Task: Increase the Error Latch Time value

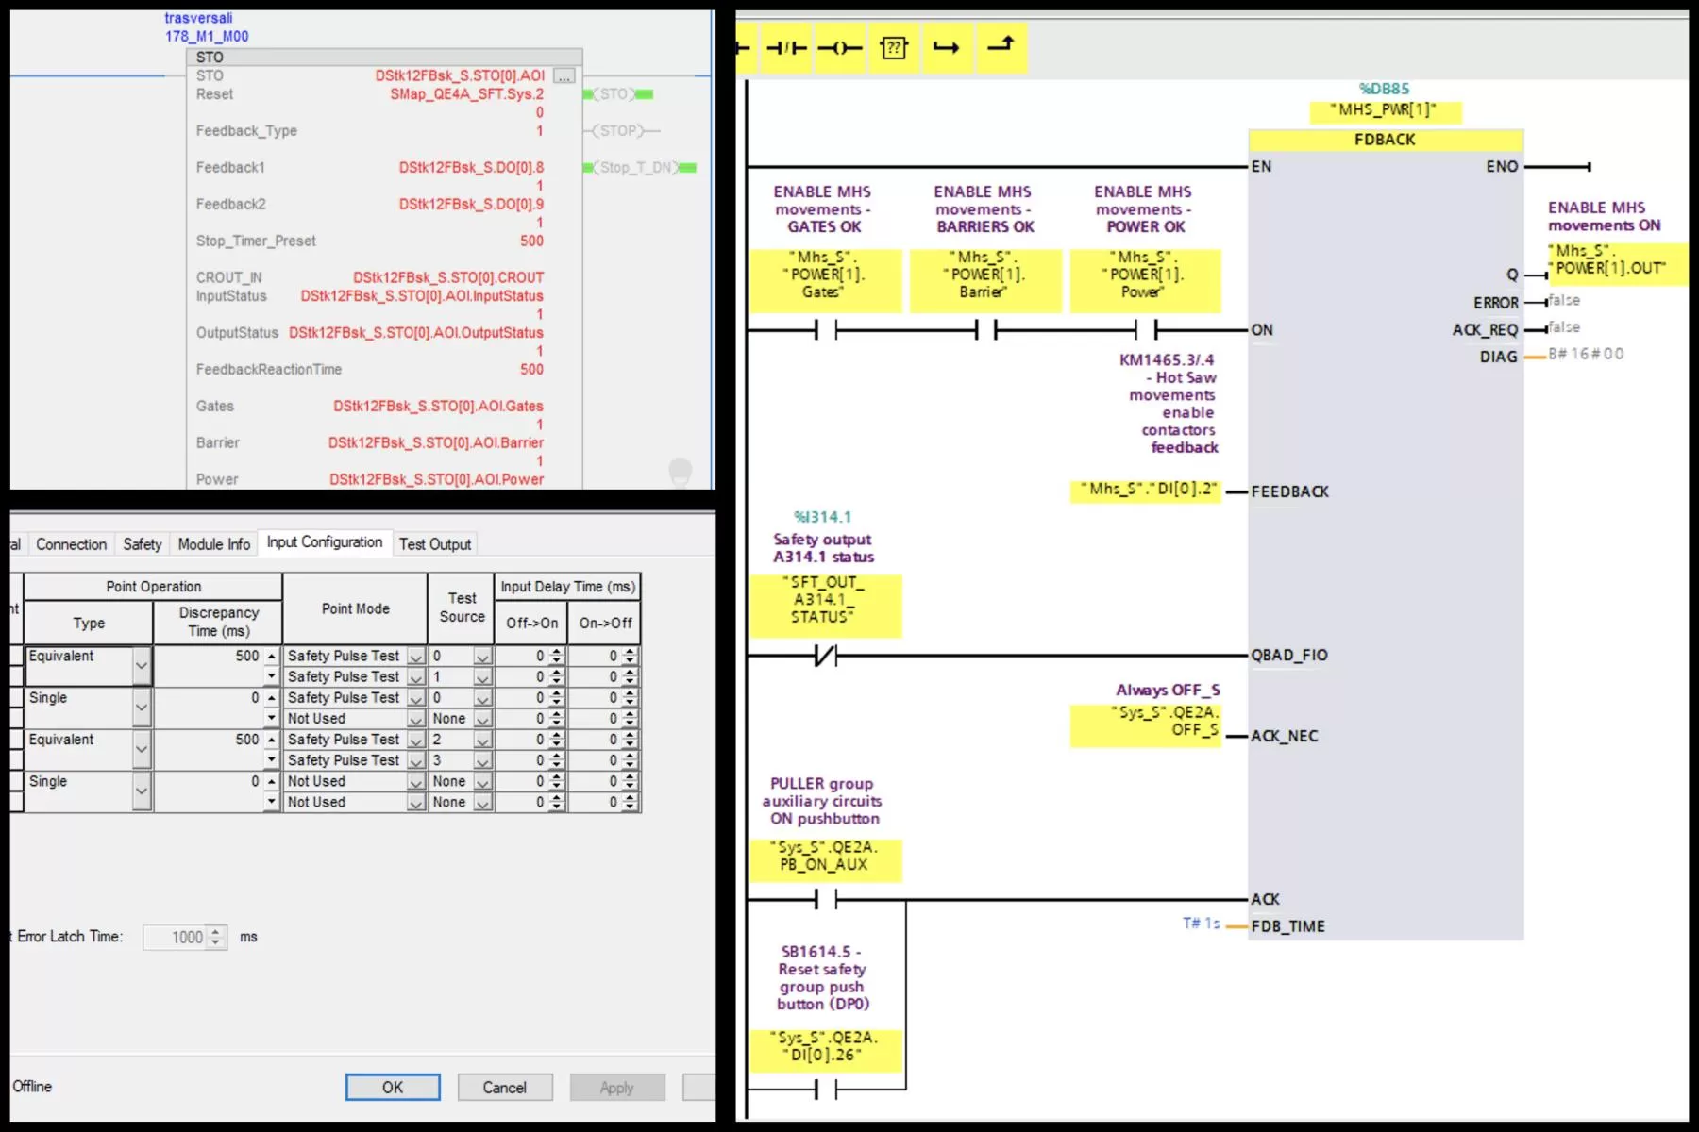Action: pos(216,931)
